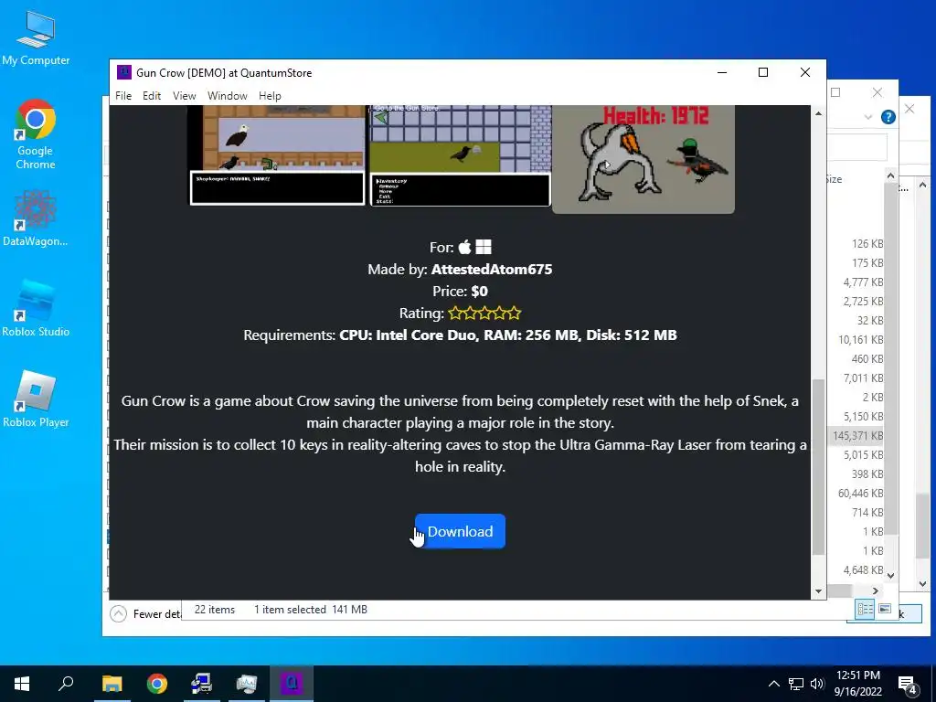Open the Edit menu
Image resolution: width=936 pixels, height=702 pixels.
(152, 95)
